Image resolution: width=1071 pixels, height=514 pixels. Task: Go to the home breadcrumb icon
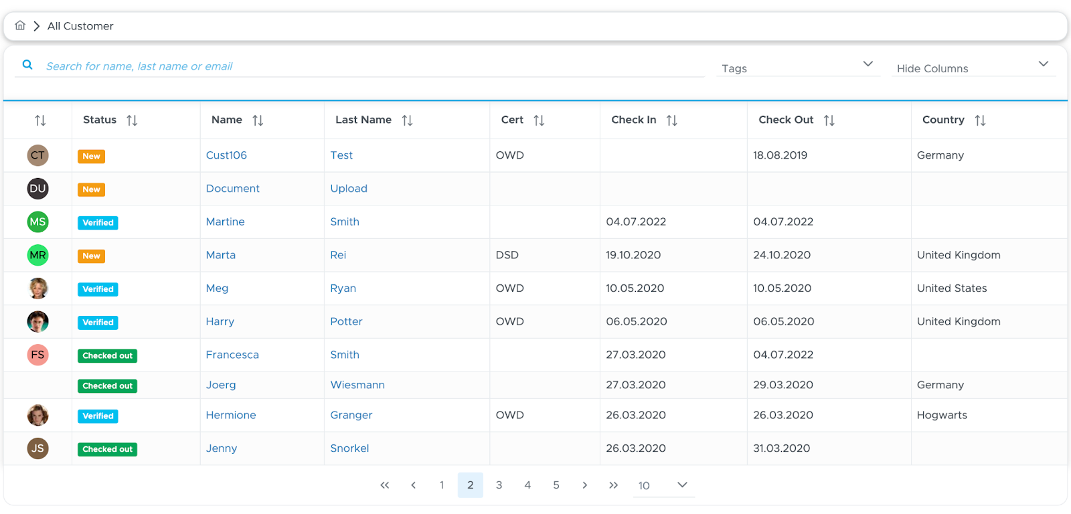[x=20, y=25]
